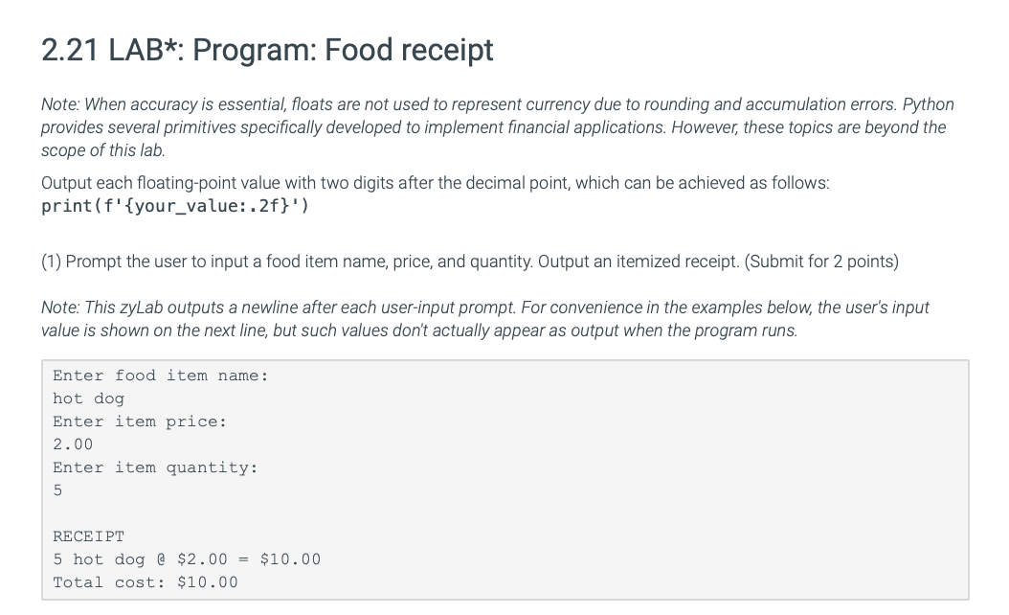Click the 'Enter item quantity:' prompt line
Viewport: 1009px width, 615px height.
click(x=155, y=467)
